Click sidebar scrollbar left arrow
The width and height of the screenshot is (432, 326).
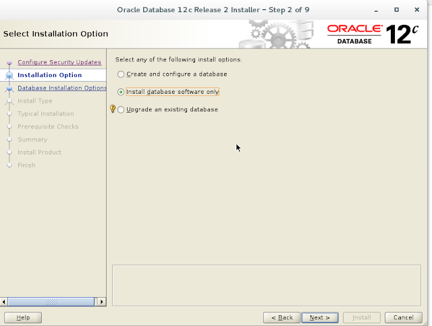coord(3,302)
